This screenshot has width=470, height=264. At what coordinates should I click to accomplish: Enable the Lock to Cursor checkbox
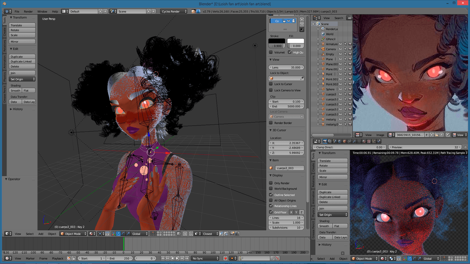271,84
